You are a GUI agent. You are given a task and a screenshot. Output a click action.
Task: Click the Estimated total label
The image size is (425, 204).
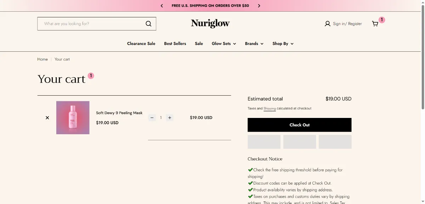click(265, 99)
